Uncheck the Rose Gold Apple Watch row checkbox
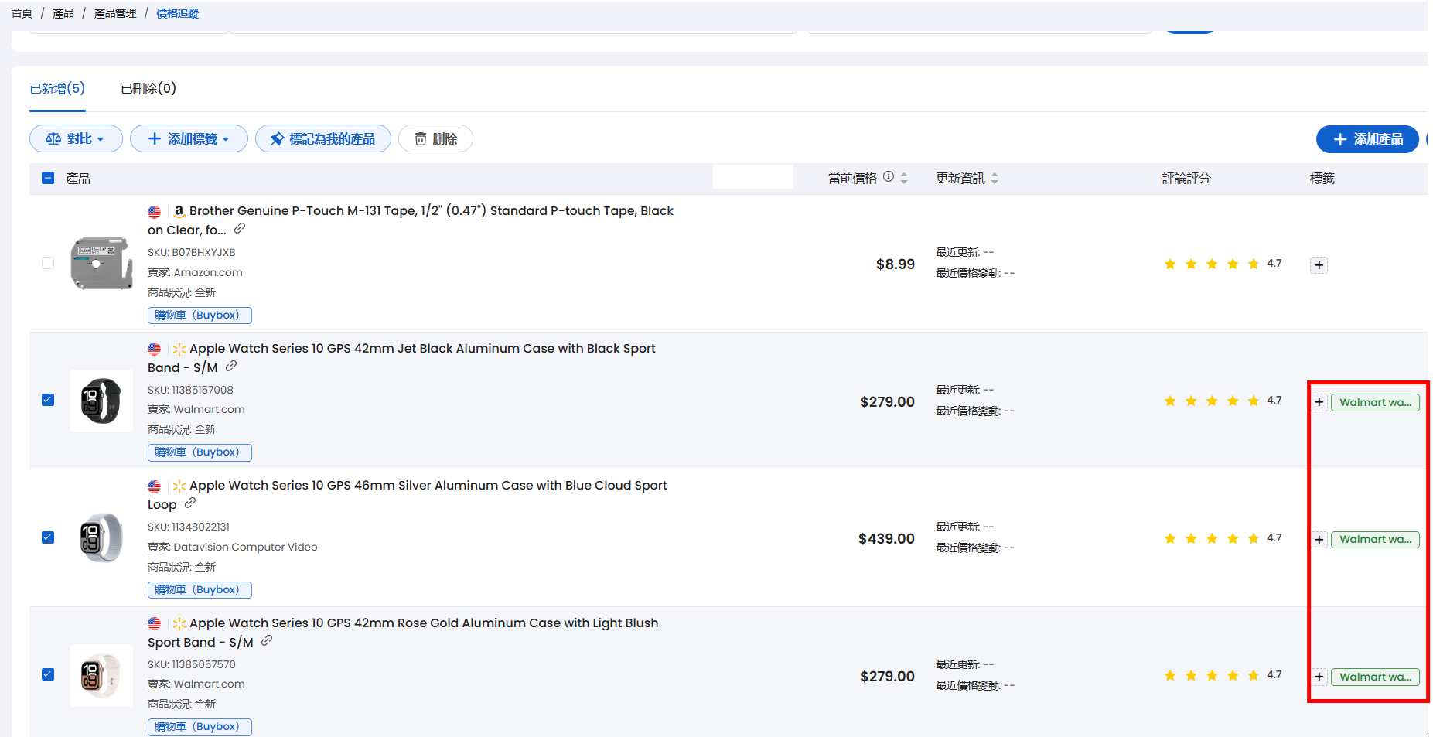 click(48, 674)
